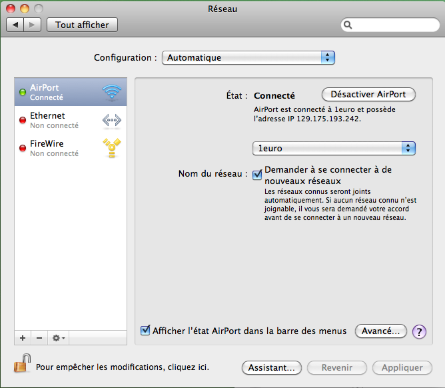Click the Revenir button
Viewport: 445px width, 388px height.
coord(337,367)
